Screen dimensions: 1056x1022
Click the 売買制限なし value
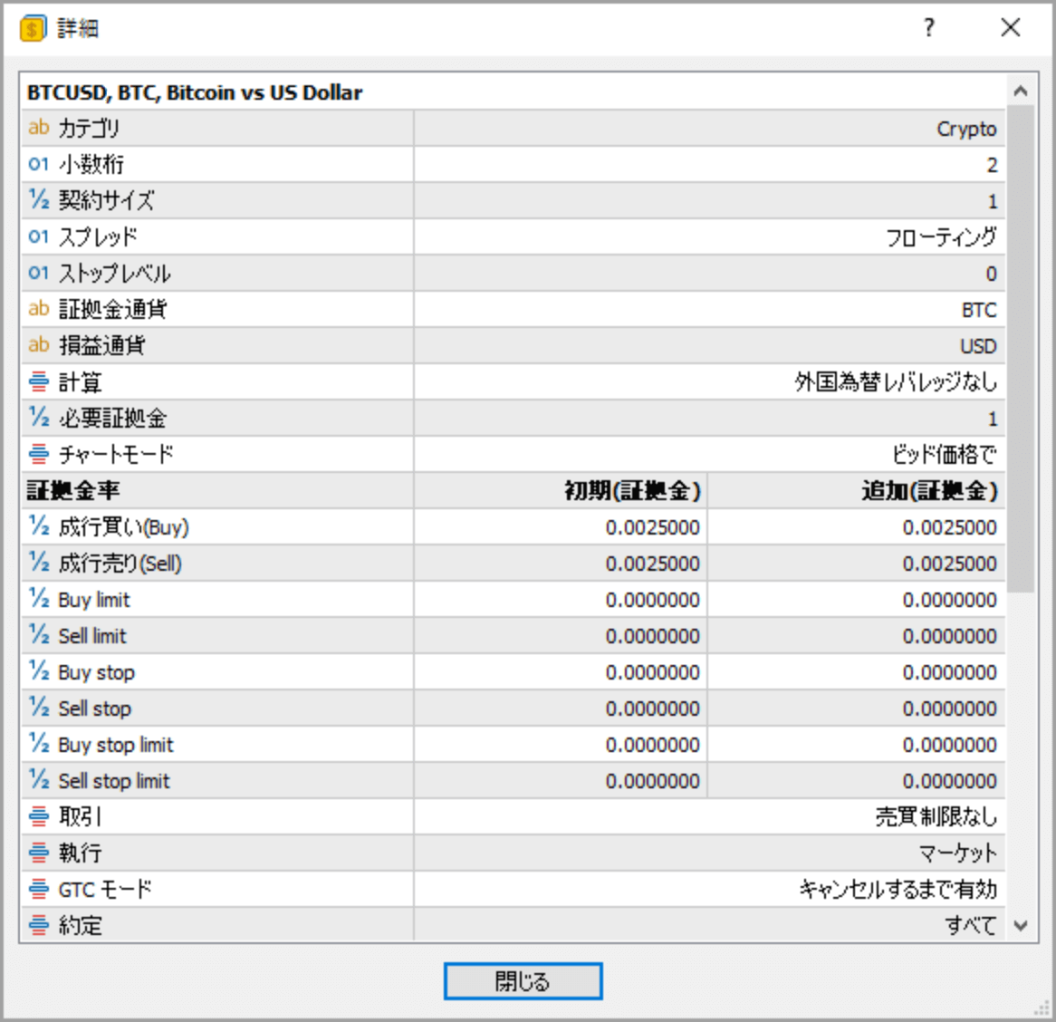[936, 816]
